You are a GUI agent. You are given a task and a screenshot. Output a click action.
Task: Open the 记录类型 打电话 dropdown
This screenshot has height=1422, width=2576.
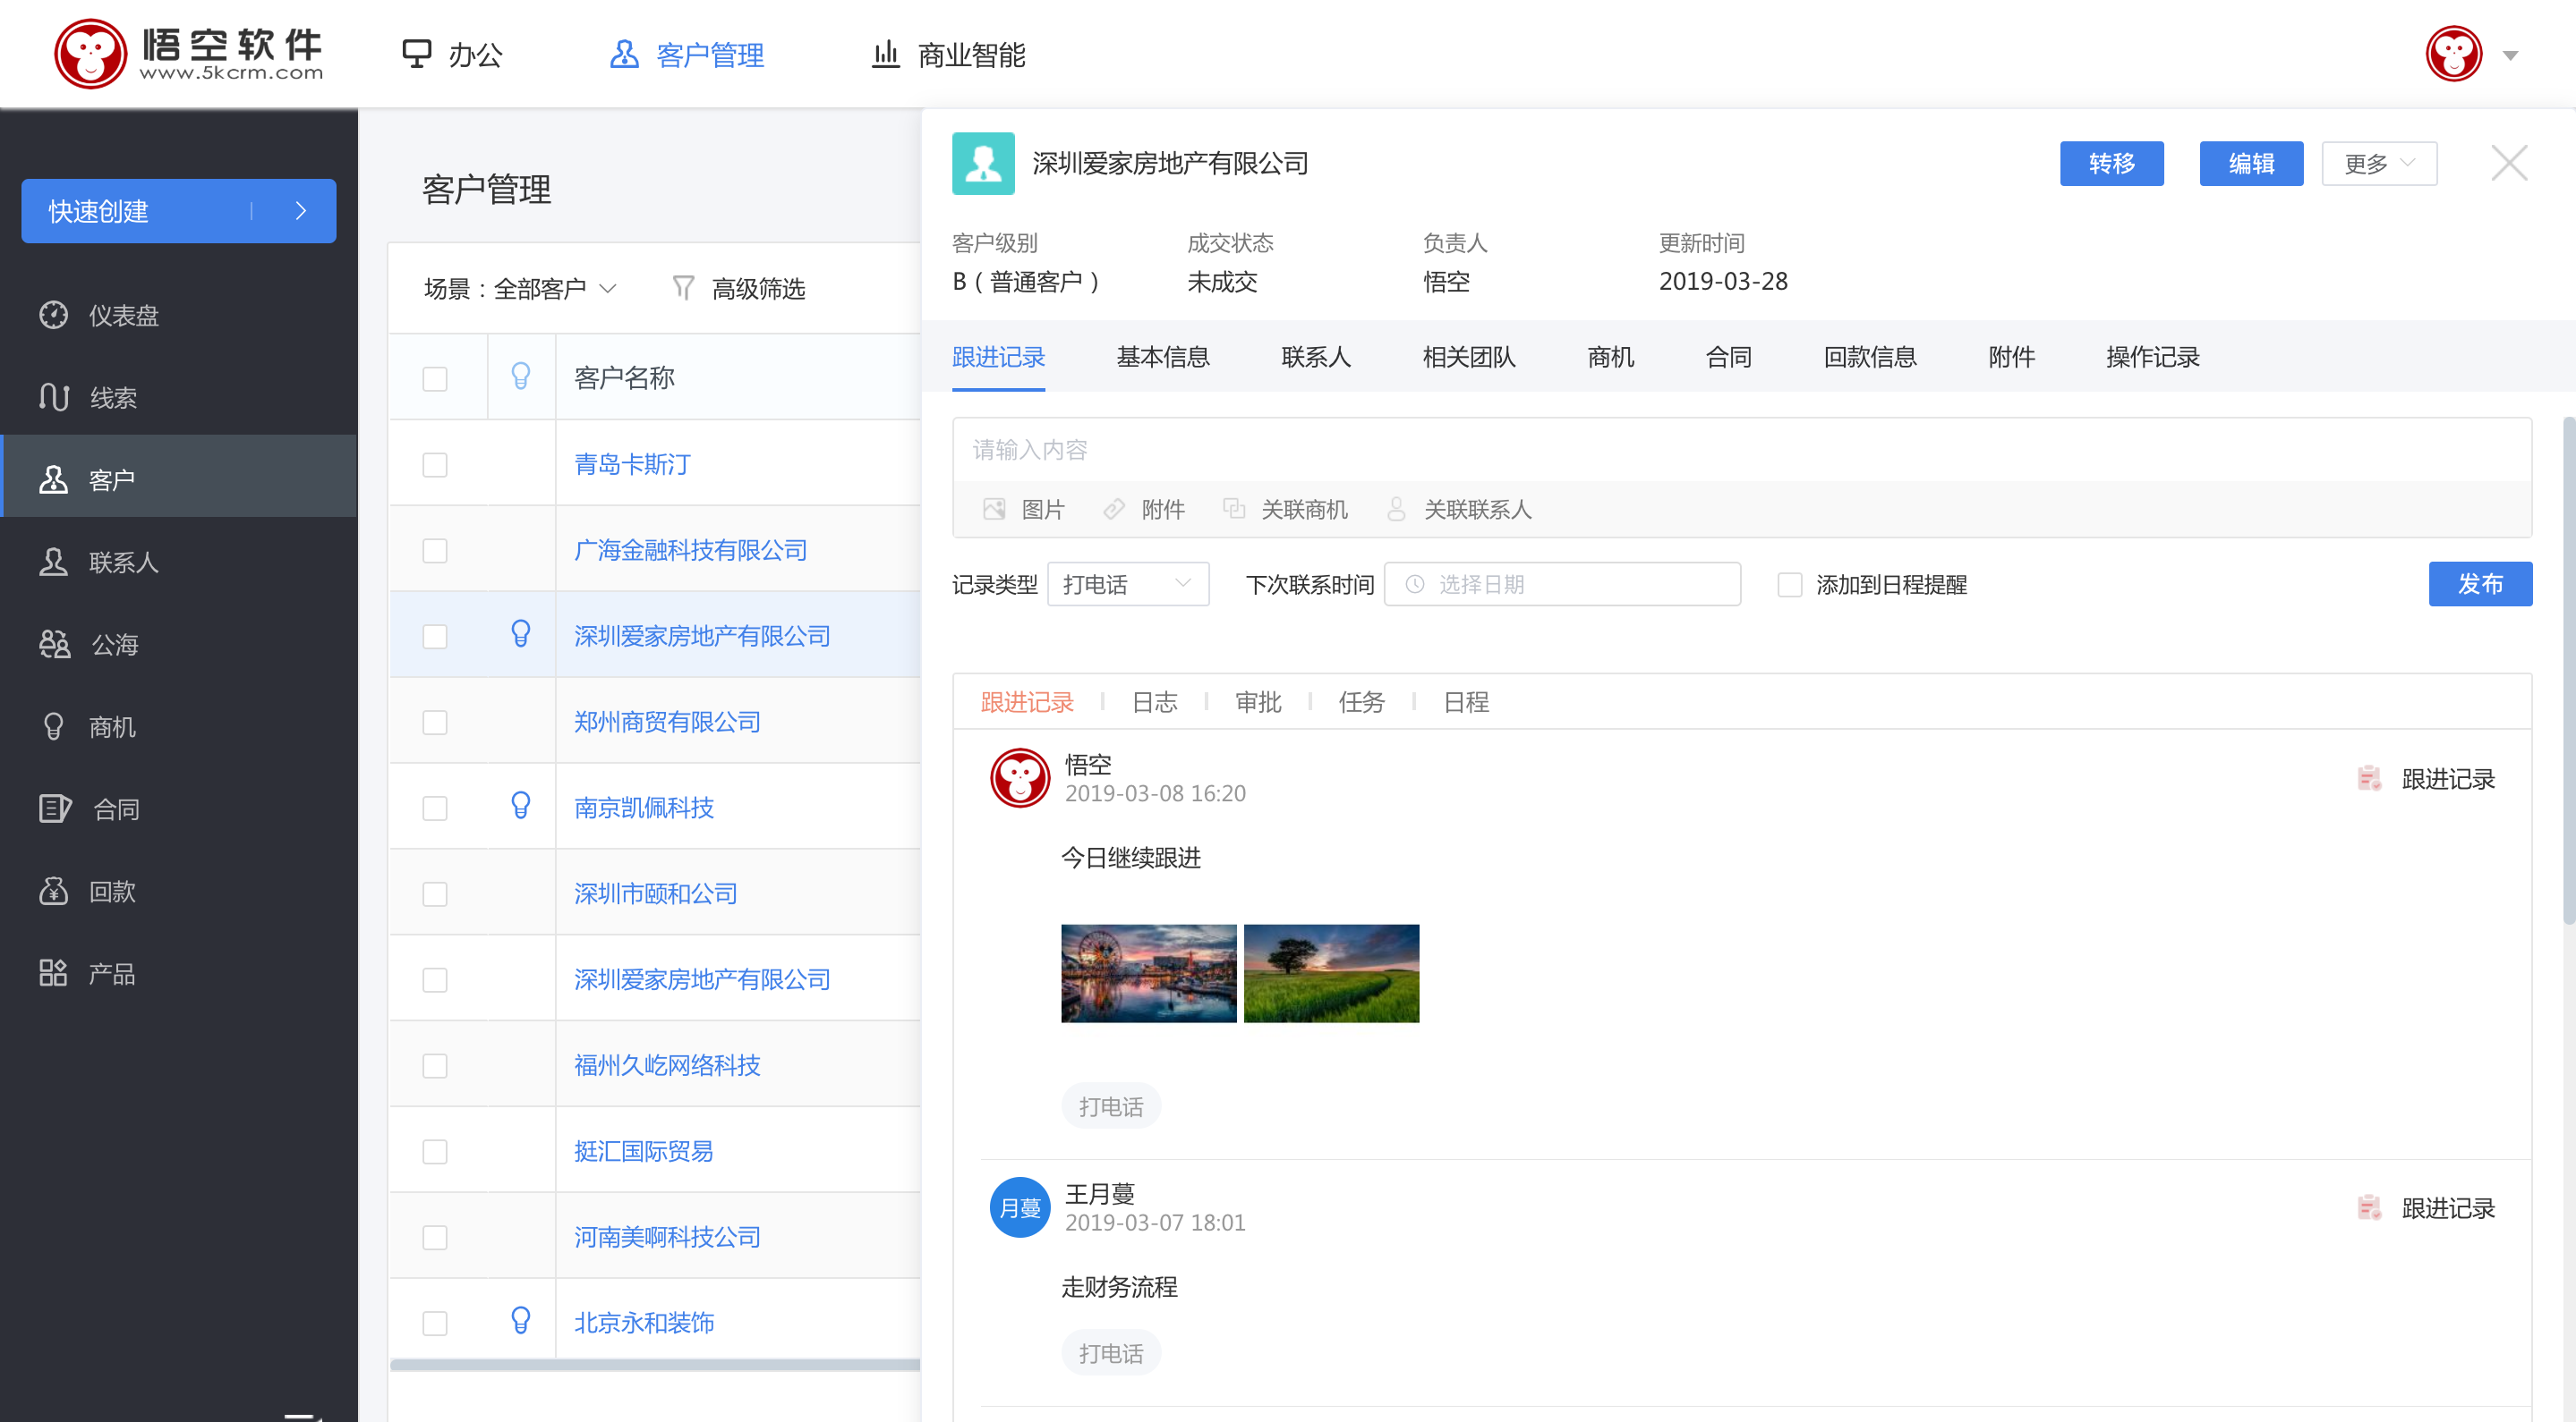[1127, 584]
